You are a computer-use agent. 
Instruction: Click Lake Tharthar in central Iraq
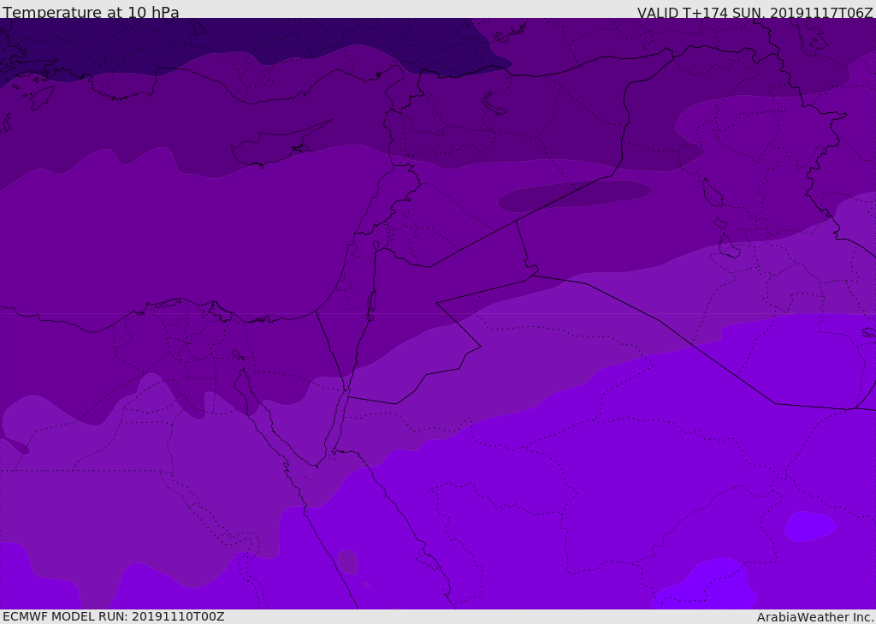click(x=712, y=193)
